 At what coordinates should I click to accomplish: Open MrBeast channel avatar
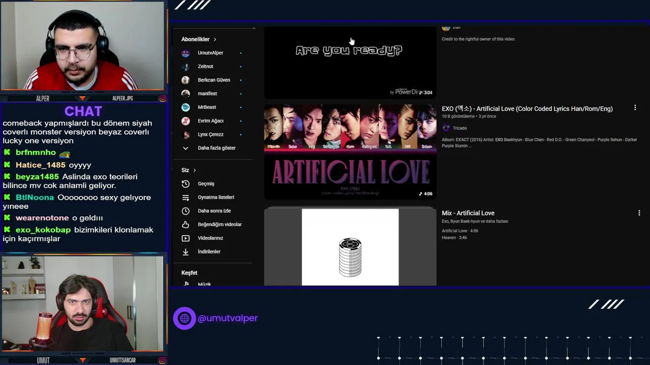pyautogui.click(x=185, y=107)
